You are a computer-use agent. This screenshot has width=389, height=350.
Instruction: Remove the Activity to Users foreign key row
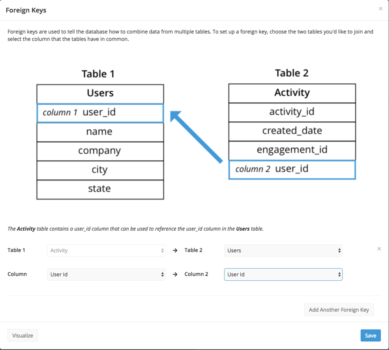click(x=379, y=249)
